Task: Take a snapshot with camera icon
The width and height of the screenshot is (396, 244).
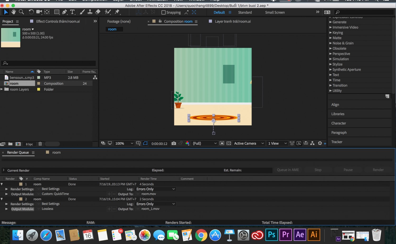Action: (174, 143)
